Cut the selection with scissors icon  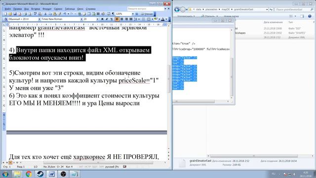coord(45,14)
